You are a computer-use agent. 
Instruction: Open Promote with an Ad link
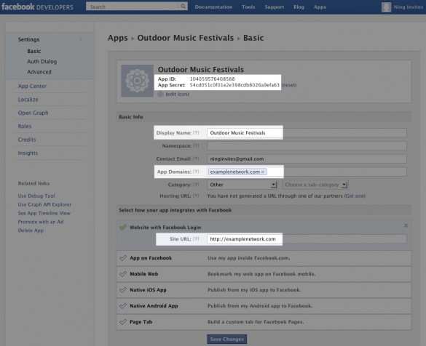(41, 222)
